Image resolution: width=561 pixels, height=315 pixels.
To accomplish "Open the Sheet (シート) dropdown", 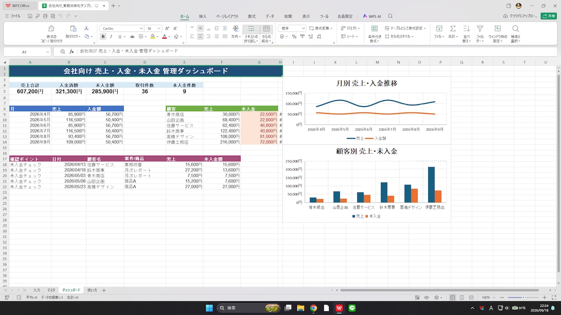I will [x=349, y=37].
